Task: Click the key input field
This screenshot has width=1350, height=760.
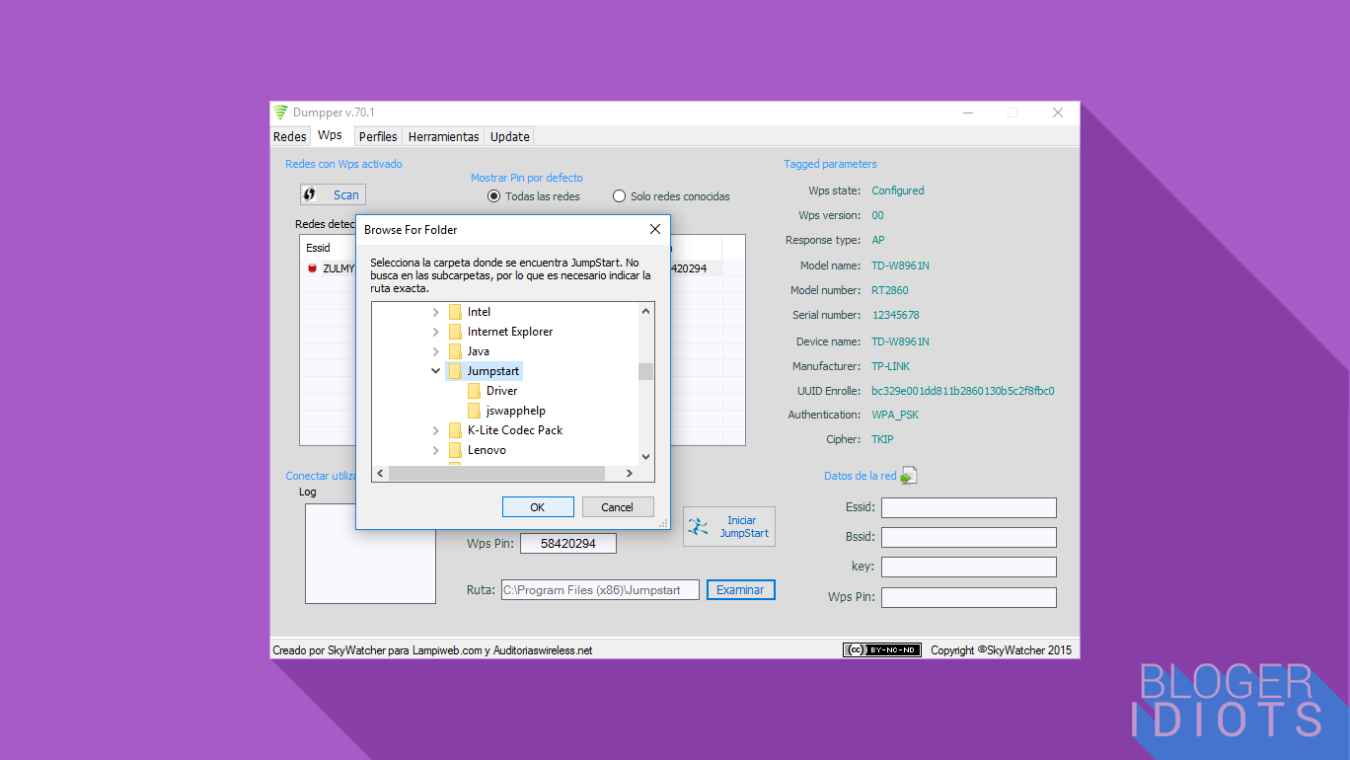Action: click(x=969, y=568)
